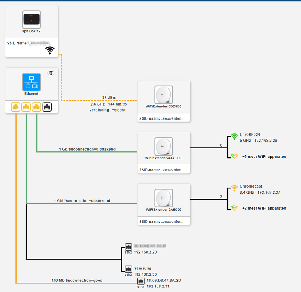Click the third yellow Ethernet port icon

(36, 107)
